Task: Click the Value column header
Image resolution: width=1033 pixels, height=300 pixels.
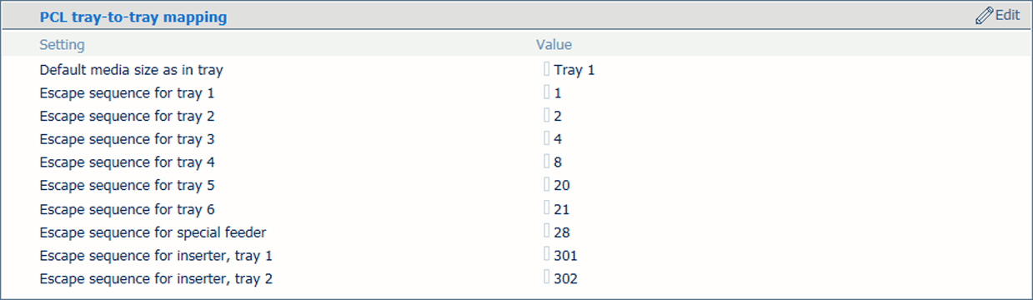Action: coord(554,45)
